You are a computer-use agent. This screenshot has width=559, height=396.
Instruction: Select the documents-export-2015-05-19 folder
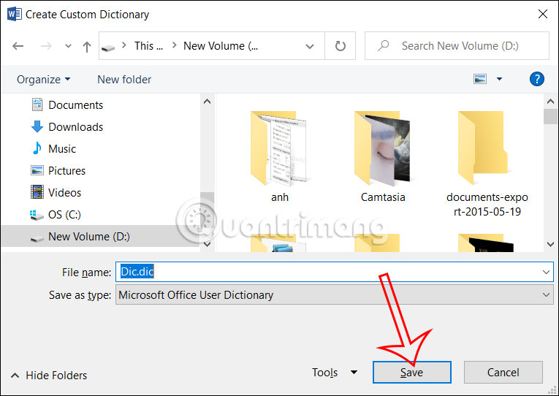[x=487, y=164]
